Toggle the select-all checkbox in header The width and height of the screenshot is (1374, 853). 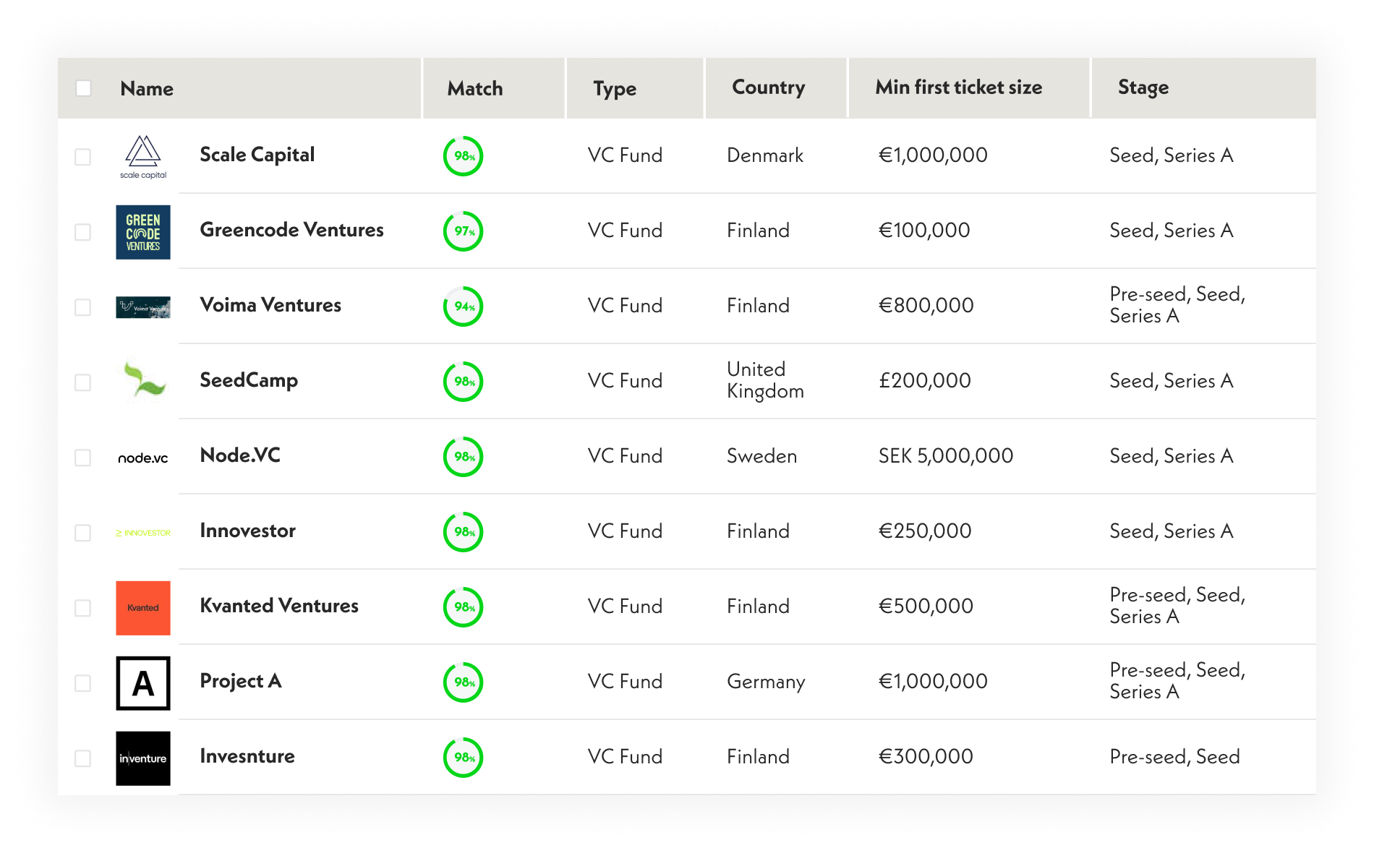(x=84, y=88)
